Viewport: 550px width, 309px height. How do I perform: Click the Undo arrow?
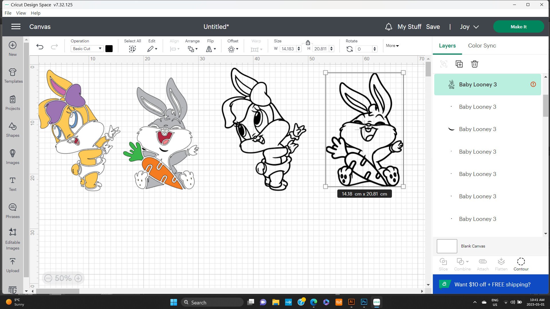pos(40,47)
